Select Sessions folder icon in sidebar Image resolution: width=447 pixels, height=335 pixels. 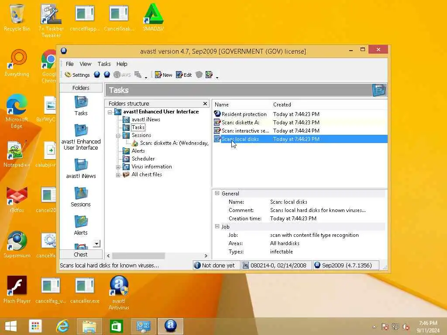81,197
